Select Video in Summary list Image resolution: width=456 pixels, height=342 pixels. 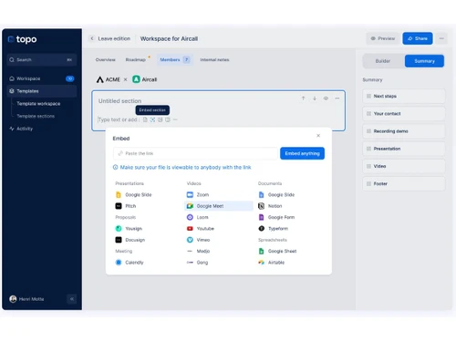pos(404,166)
